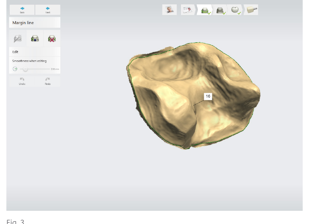Viewport: 313px width, 224px height.
Task: Select the margin line edit pen tool
Action: pos(18,38)
